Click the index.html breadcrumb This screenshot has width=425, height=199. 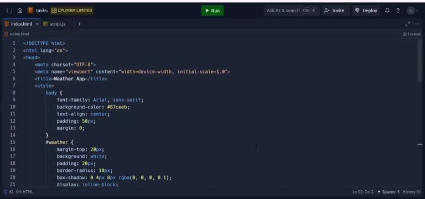pos(17,34)
